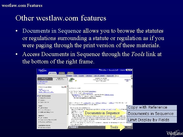Select the Links for tab
Viewport: 183px width, 137px height.
[x=60, y=79]
